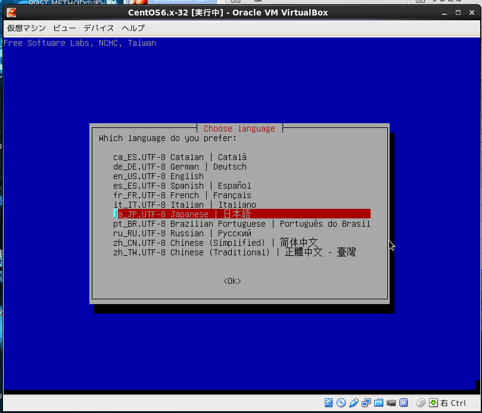Open the ヘルプ menu
Viewport: 482px width, 413px height.
133,28
